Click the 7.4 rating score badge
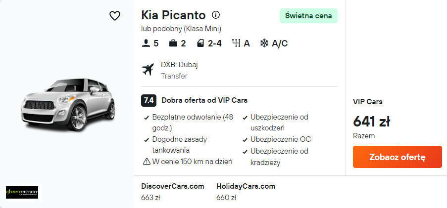The height and width of the screenshot is (208, 447). tap(149, 100)
